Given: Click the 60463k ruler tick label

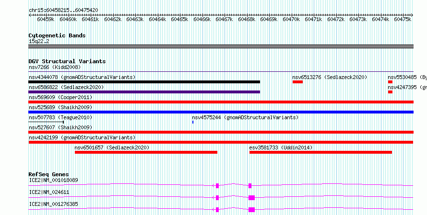Looking at the screenshot, I should point(135,19).
